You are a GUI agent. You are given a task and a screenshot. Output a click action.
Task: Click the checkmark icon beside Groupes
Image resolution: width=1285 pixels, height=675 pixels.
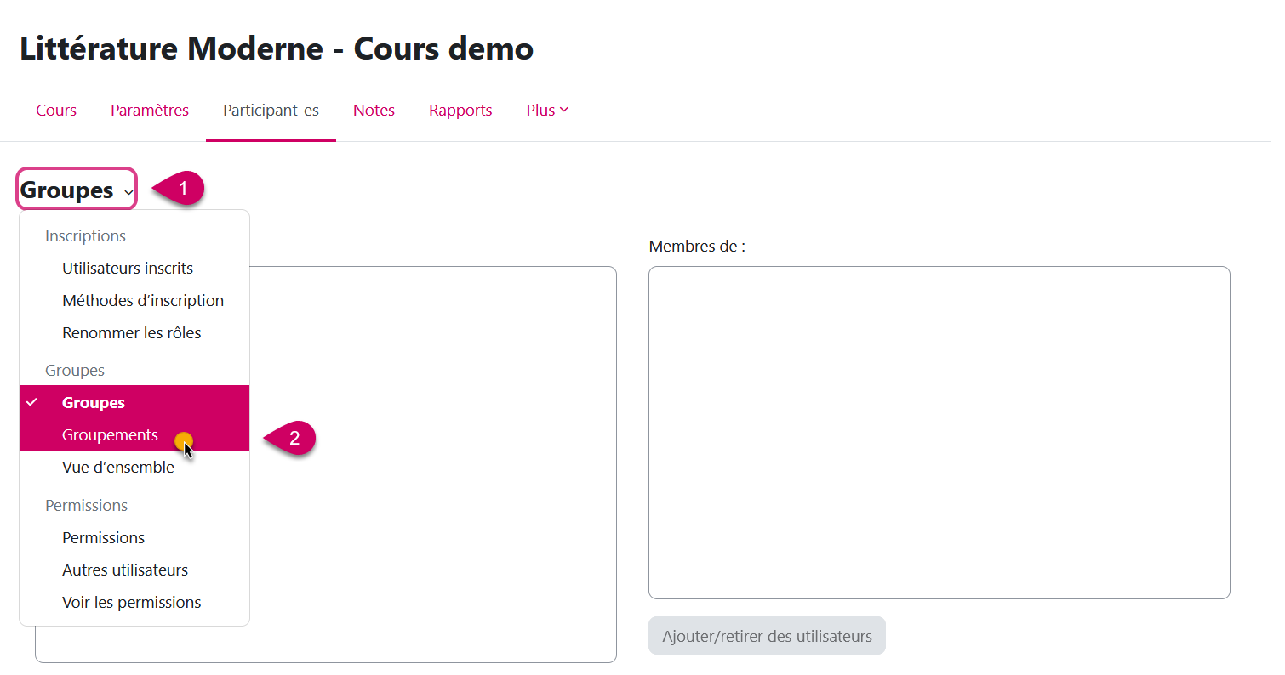tap(32, 403)
